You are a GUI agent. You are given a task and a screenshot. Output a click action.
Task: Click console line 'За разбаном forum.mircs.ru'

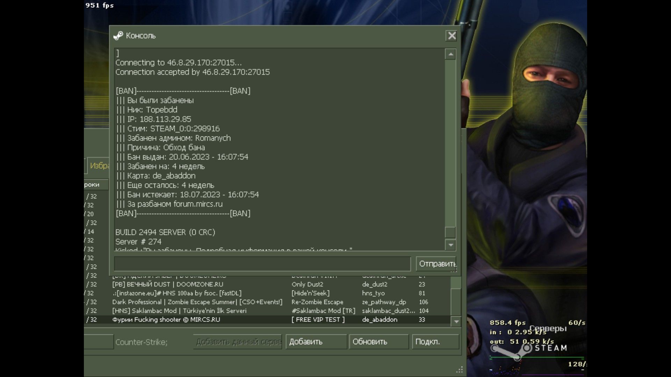coord(169,204)
